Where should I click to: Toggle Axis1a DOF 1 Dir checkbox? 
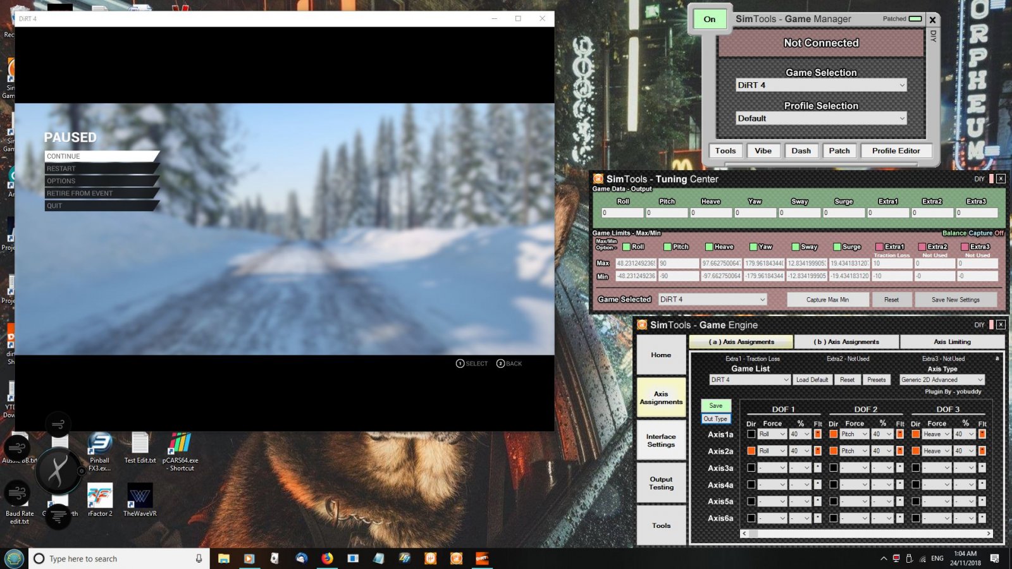click(751, 434)
